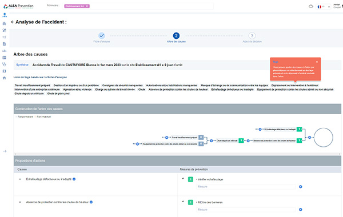Select the tag Agression et/ou violence
343x217 pixels.
point(77,90)
